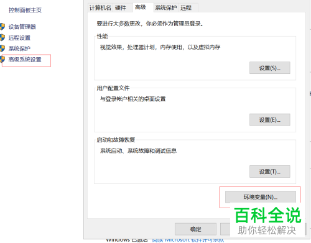Click text 要进行大多数更改，你必须作为管理员登录
The image size is (311, 243).
coord(150,24)
